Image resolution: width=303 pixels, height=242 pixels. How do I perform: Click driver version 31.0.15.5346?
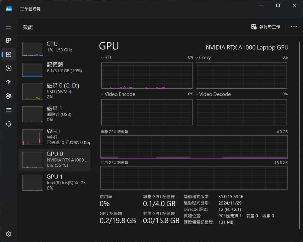coord(231,197)
